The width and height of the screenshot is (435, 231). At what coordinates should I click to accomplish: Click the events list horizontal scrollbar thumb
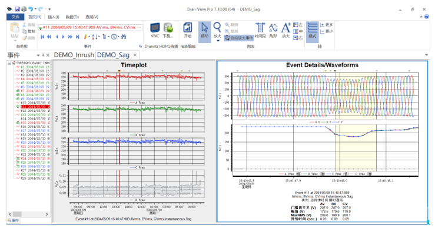point(17,214)
